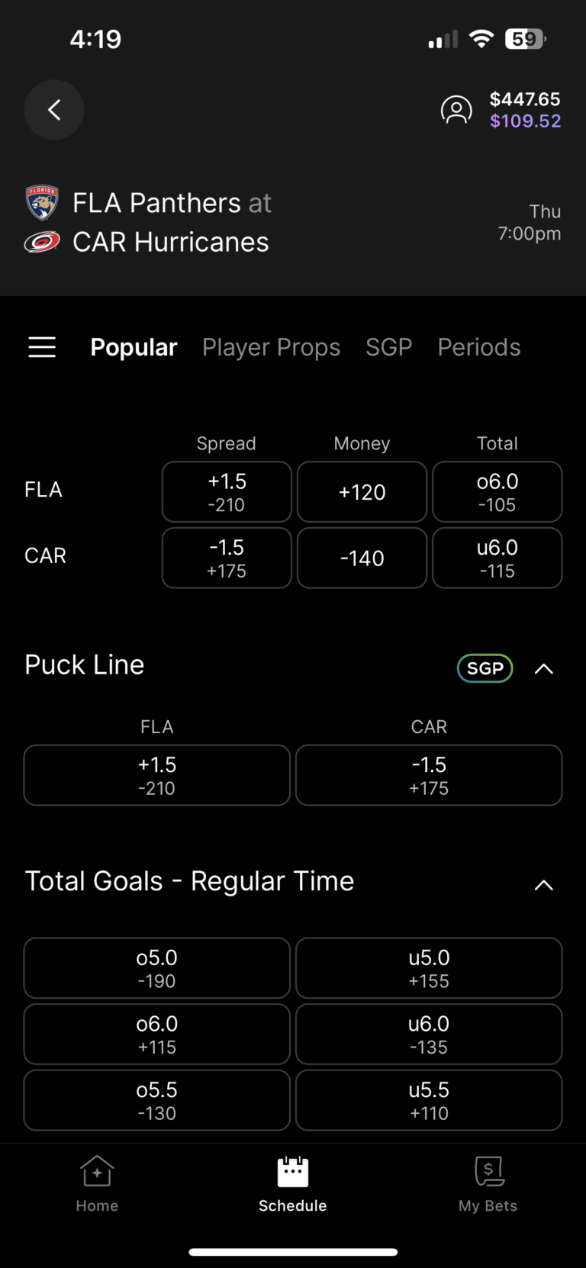Image resolution: width=586 pixels, height=1268 pixels.
Task: Collapse the Puck Line section
Action: coord(543,669)
